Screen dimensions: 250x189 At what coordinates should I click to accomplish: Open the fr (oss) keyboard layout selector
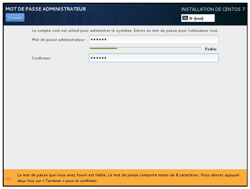click(x=198, y=18)
